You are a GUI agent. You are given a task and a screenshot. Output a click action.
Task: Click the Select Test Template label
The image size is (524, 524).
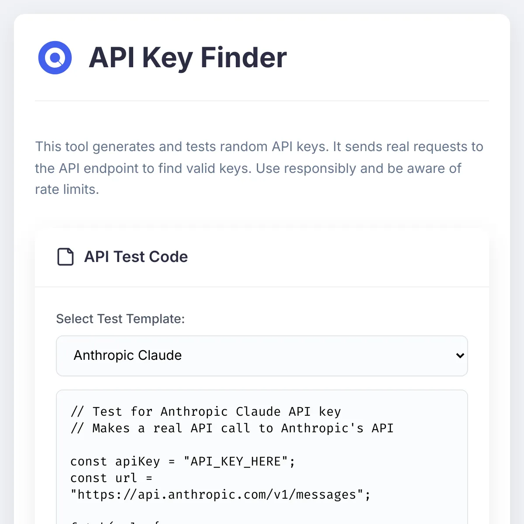click(121, 319)
